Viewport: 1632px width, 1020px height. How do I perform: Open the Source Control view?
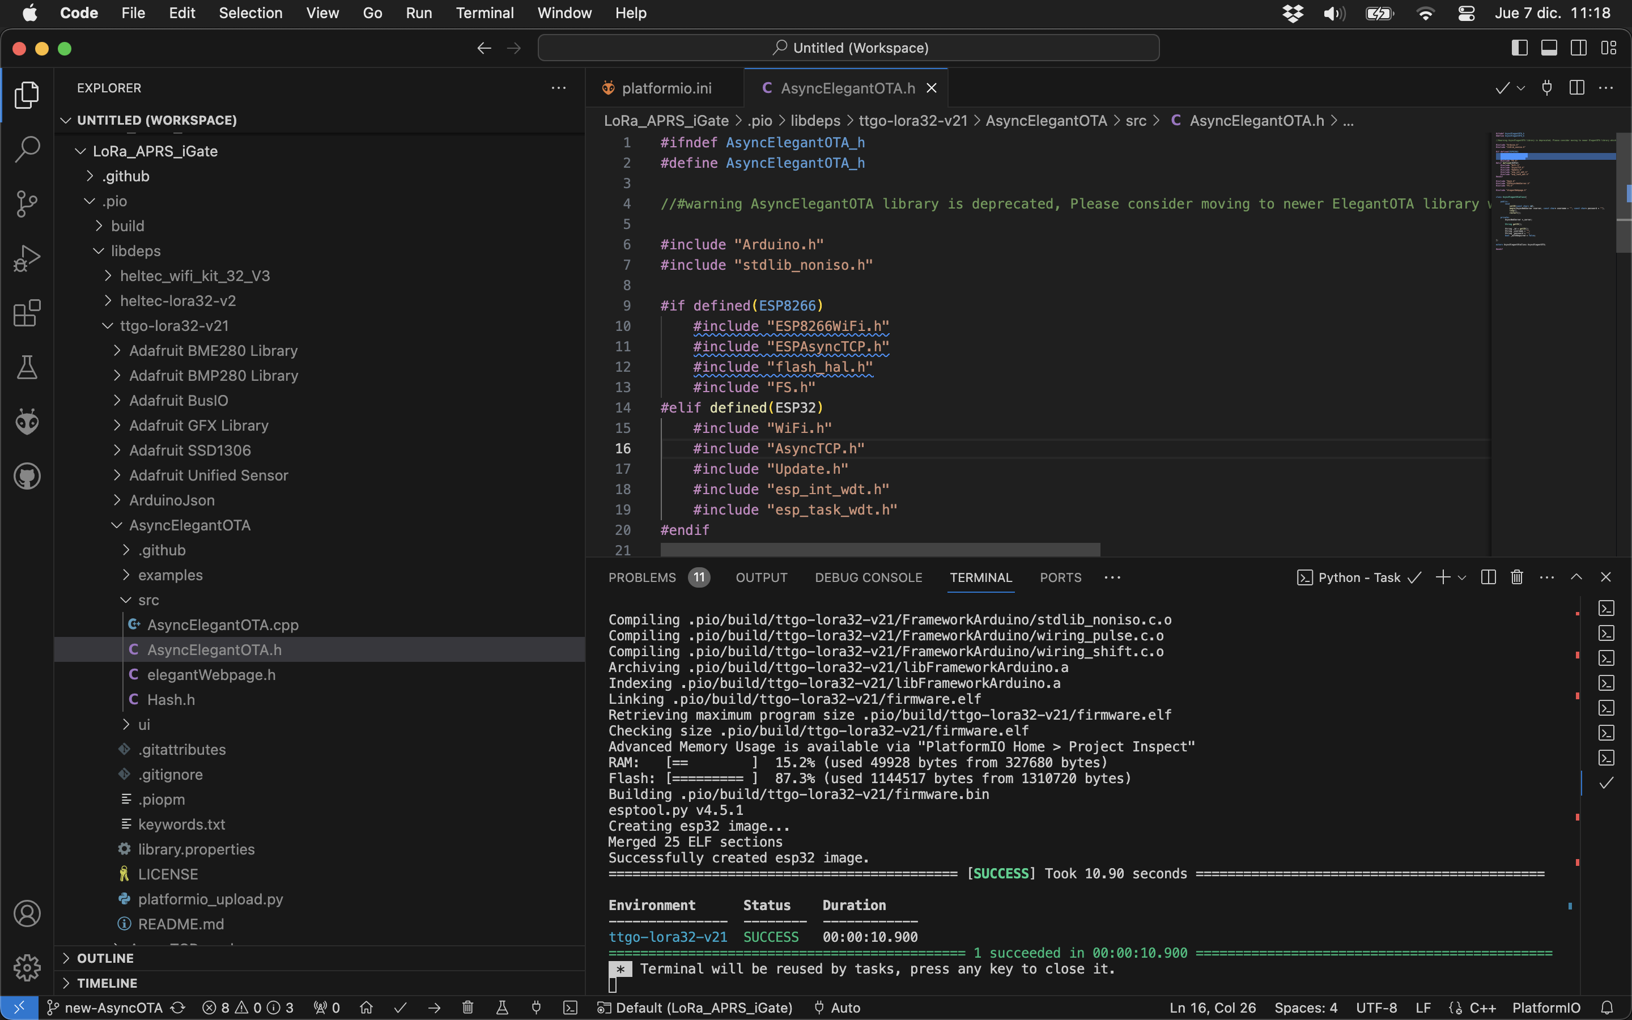pyautogui.click(x=27, y=204)
